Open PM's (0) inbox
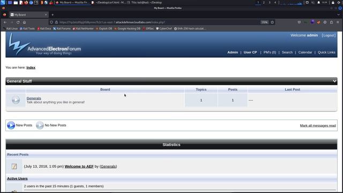 270,53
